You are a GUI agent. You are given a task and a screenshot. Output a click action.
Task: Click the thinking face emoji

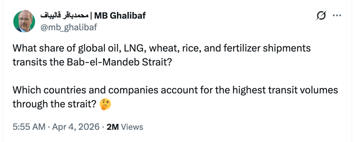point(106,104)
